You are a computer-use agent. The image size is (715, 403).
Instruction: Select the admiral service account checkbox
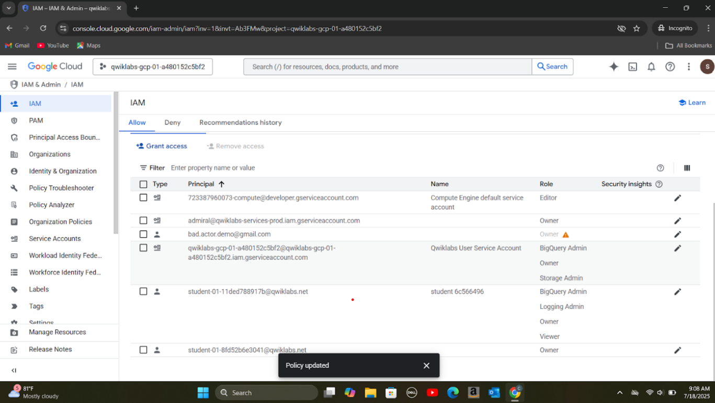[143, 221]
